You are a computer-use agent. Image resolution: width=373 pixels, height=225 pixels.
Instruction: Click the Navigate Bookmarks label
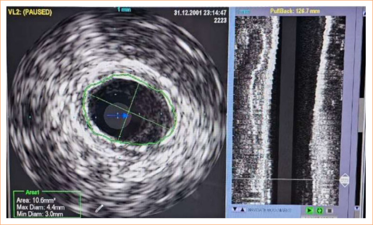(269, 210)
